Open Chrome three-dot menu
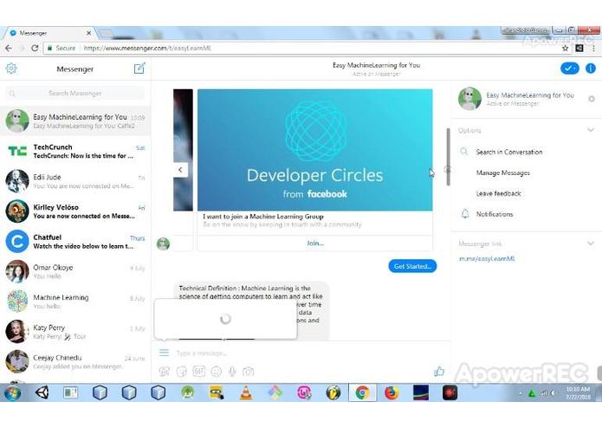 coord(594,49)
